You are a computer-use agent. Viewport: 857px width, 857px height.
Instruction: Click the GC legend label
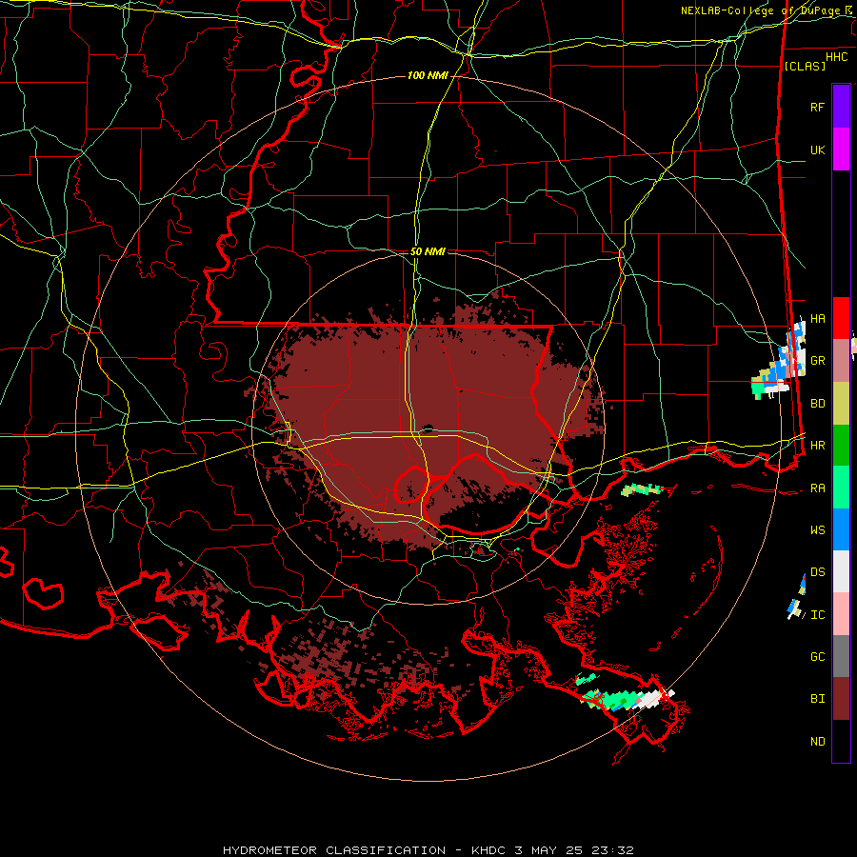(817, 657)
